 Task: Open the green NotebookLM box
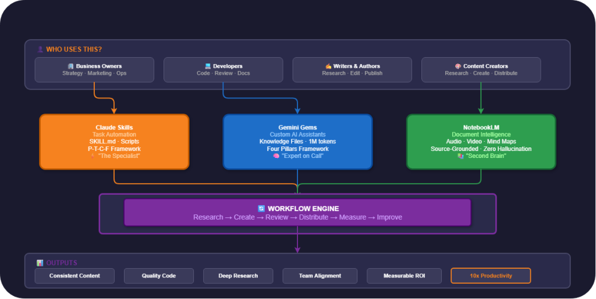point(481,142)
